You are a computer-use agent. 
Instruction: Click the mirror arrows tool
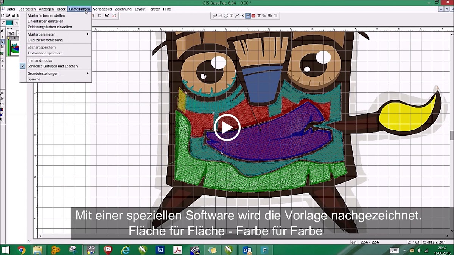[x=243, y=16]
